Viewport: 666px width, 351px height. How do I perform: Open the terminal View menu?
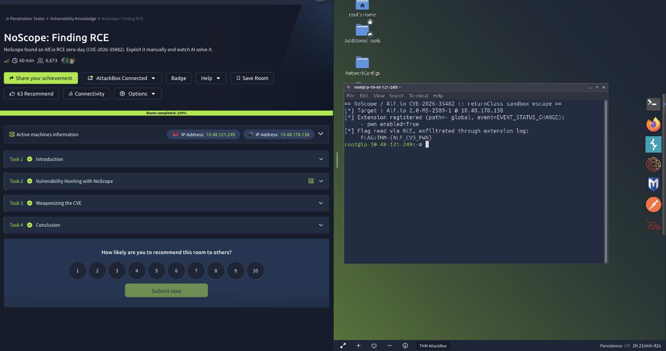(379, 96)
